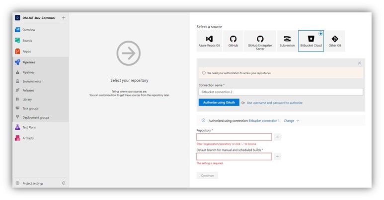384x200 pixels.
Task: Click the This setting is required message
Action: tap(210, 163)
